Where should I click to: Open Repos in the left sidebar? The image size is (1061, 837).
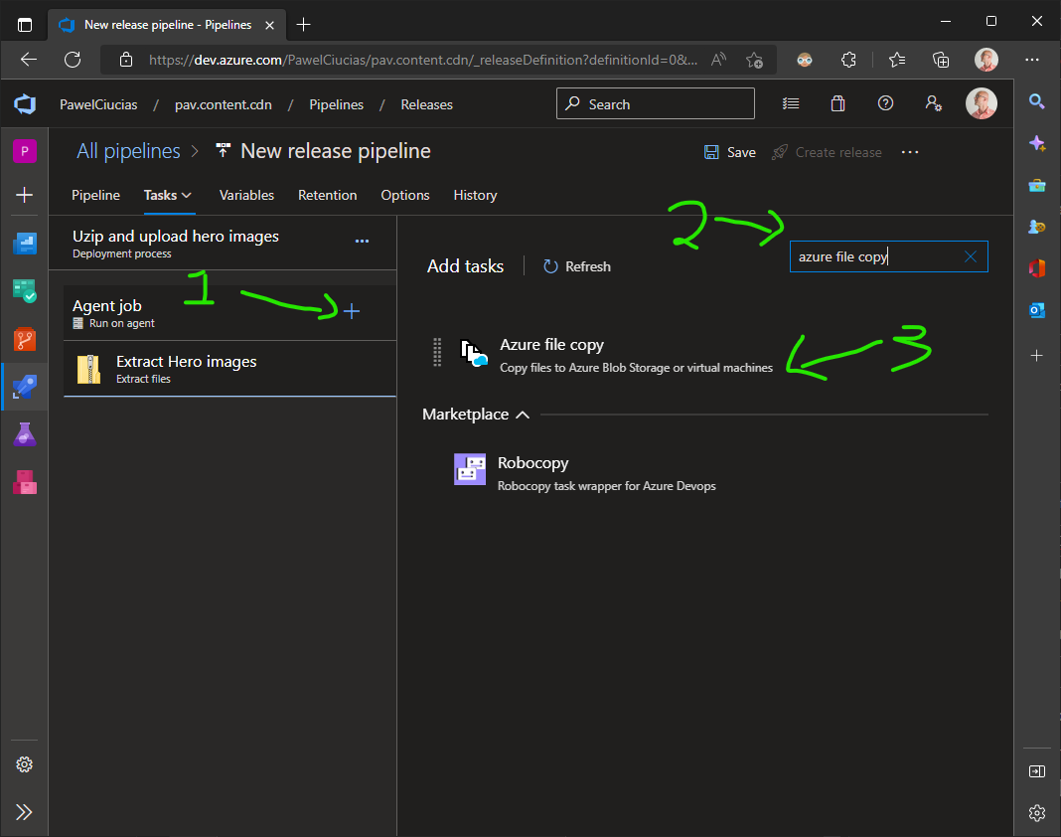pos(25,339)
